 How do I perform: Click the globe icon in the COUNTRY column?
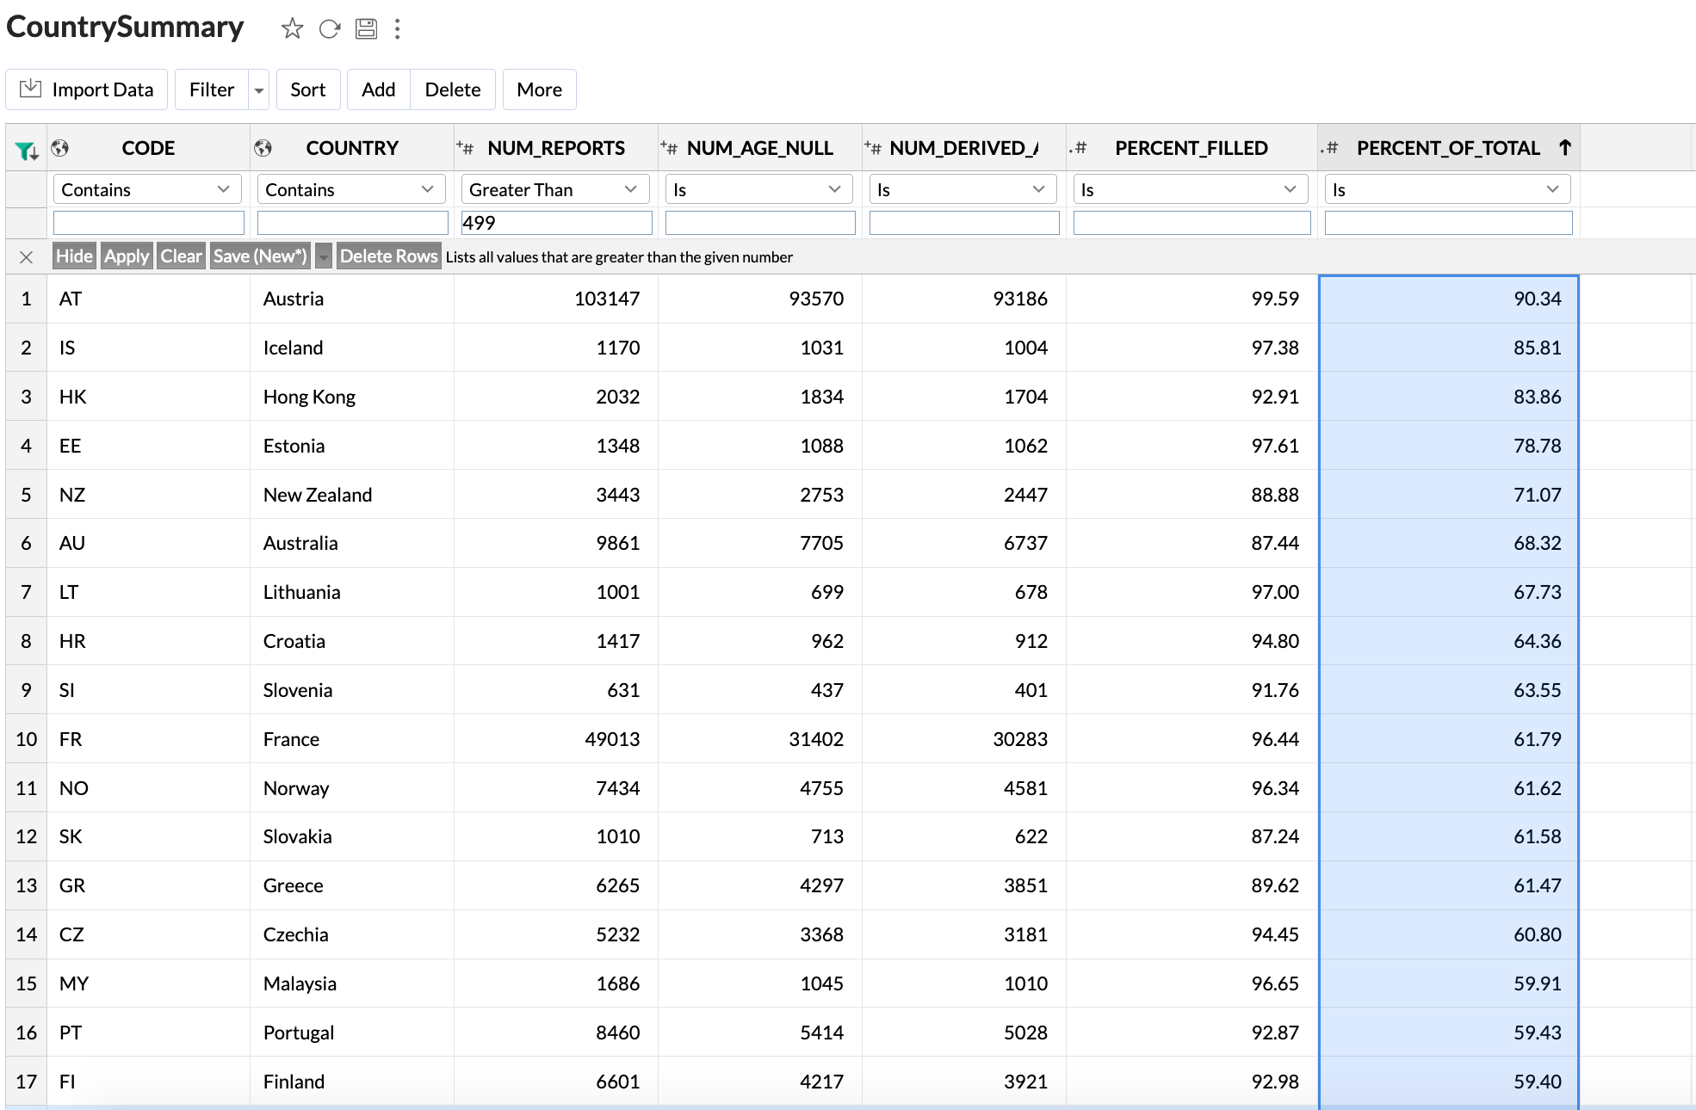[263, 148]
